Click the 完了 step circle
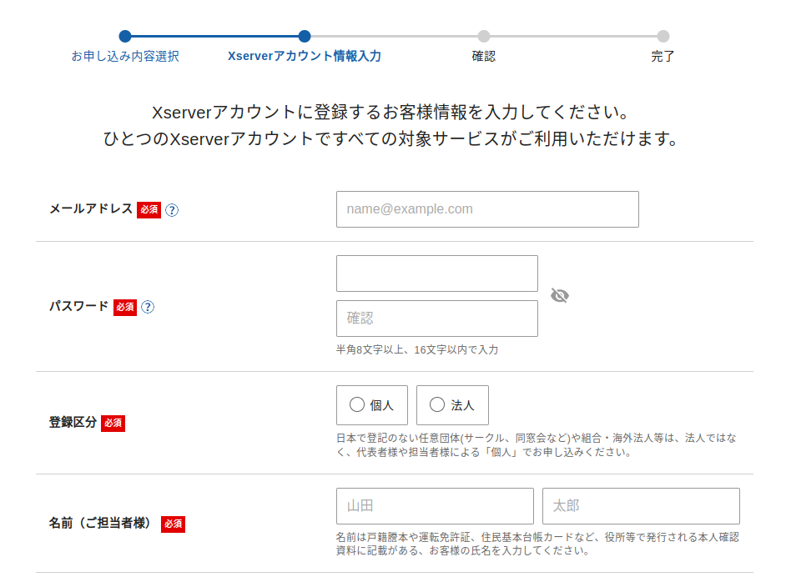Image resolution: width=786 pixels, height=577 pixels. (x=663, y=36)
